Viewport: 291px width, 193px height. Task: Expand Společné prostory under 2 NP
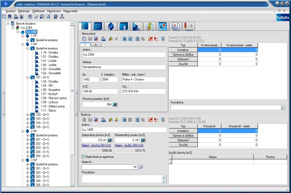(28, 135)
